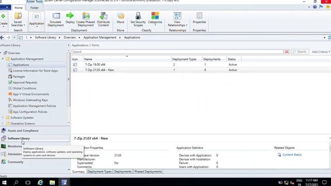Open the Windows Start menu
The width and height of the screenshot is (331, 186).
point(4,182)
